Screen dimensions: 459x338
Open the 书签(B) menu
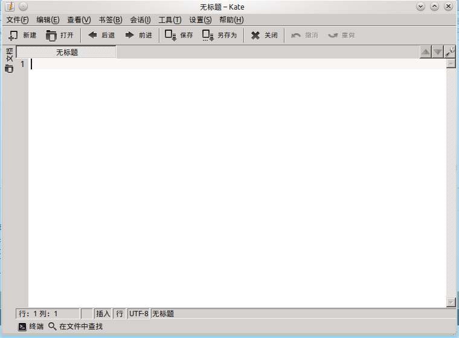pyautogui.click(x=111, y=20)
